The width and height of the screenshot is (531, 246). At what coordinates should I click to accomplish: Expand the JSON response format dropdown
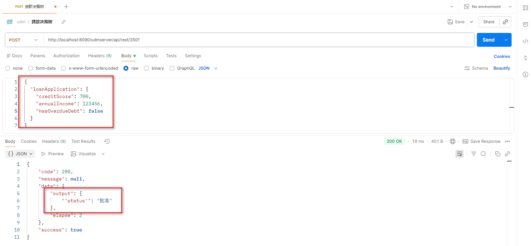20,154
